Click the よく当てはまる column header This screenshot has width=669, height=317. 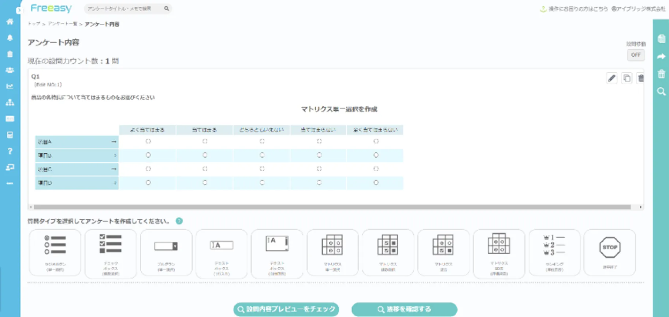(x=147, y=130)
